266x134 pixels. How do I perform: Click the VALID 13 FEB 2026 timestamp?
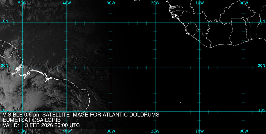coord(41,125)
